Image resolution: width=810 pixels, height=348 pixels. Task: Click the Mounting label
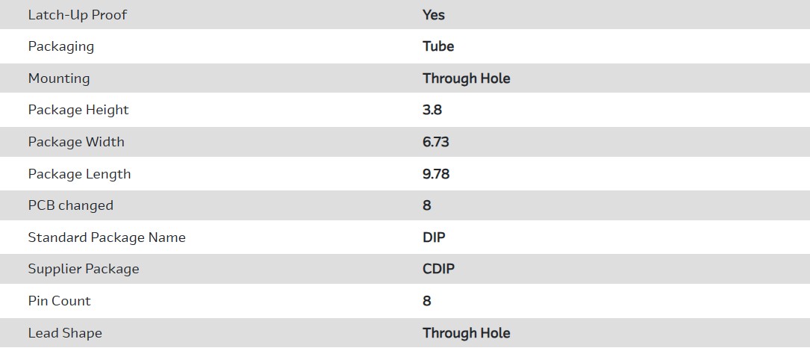point(59,78)
